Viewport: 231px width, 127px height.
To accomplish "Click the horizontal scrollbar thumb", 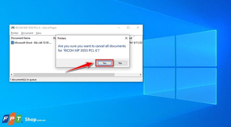I will click(x=64, y=75).
